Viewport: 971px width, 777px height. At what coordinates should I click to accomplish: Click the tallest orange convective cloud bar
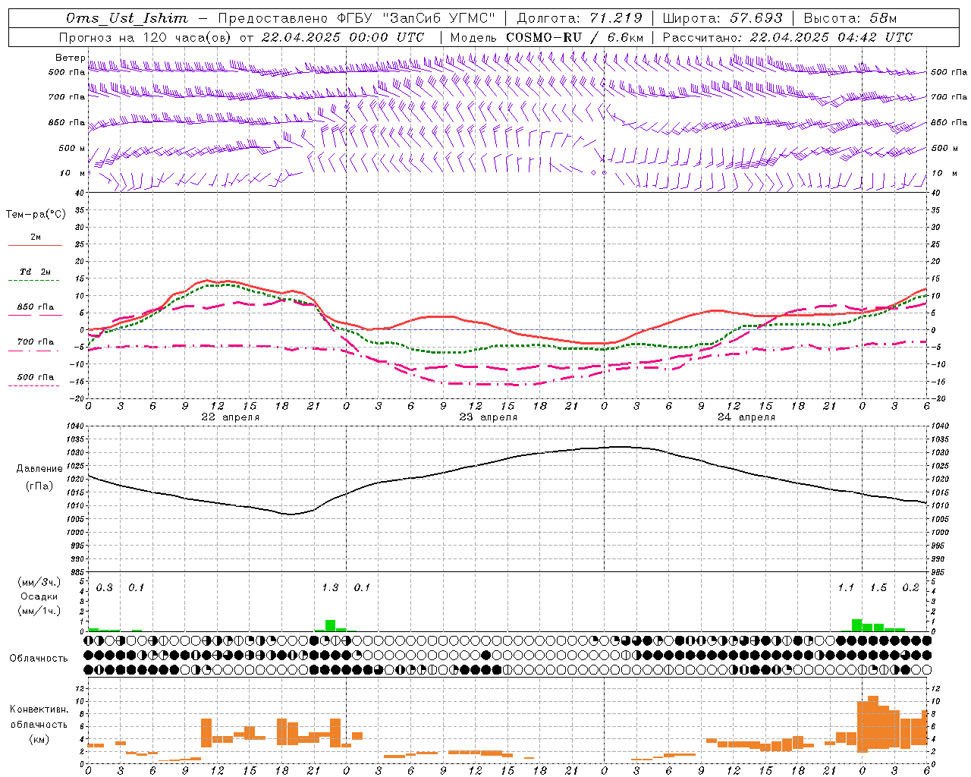873,724
